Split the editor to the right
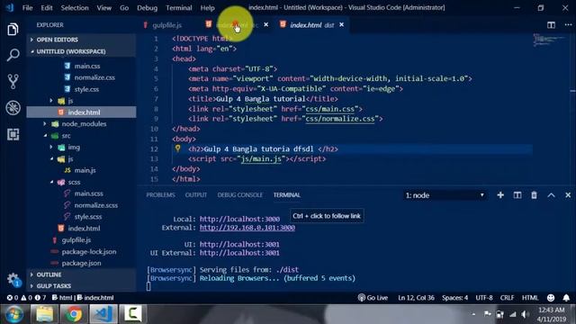The width and height of the screenshot is (576, 324). [x=551, y=25]
